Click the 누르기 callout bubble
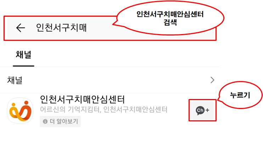The width and height of the screenshot is (263, 142). (x=240, y=95)
